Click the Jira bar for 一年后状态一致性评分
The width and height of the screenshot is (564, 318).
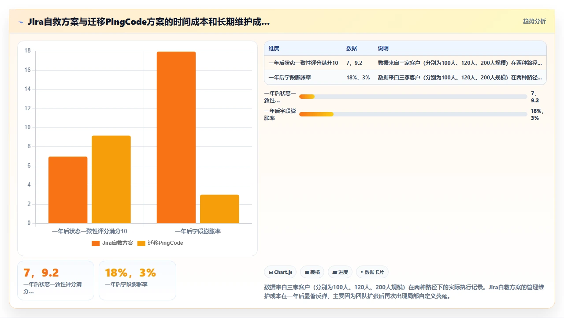pos(68,190)
